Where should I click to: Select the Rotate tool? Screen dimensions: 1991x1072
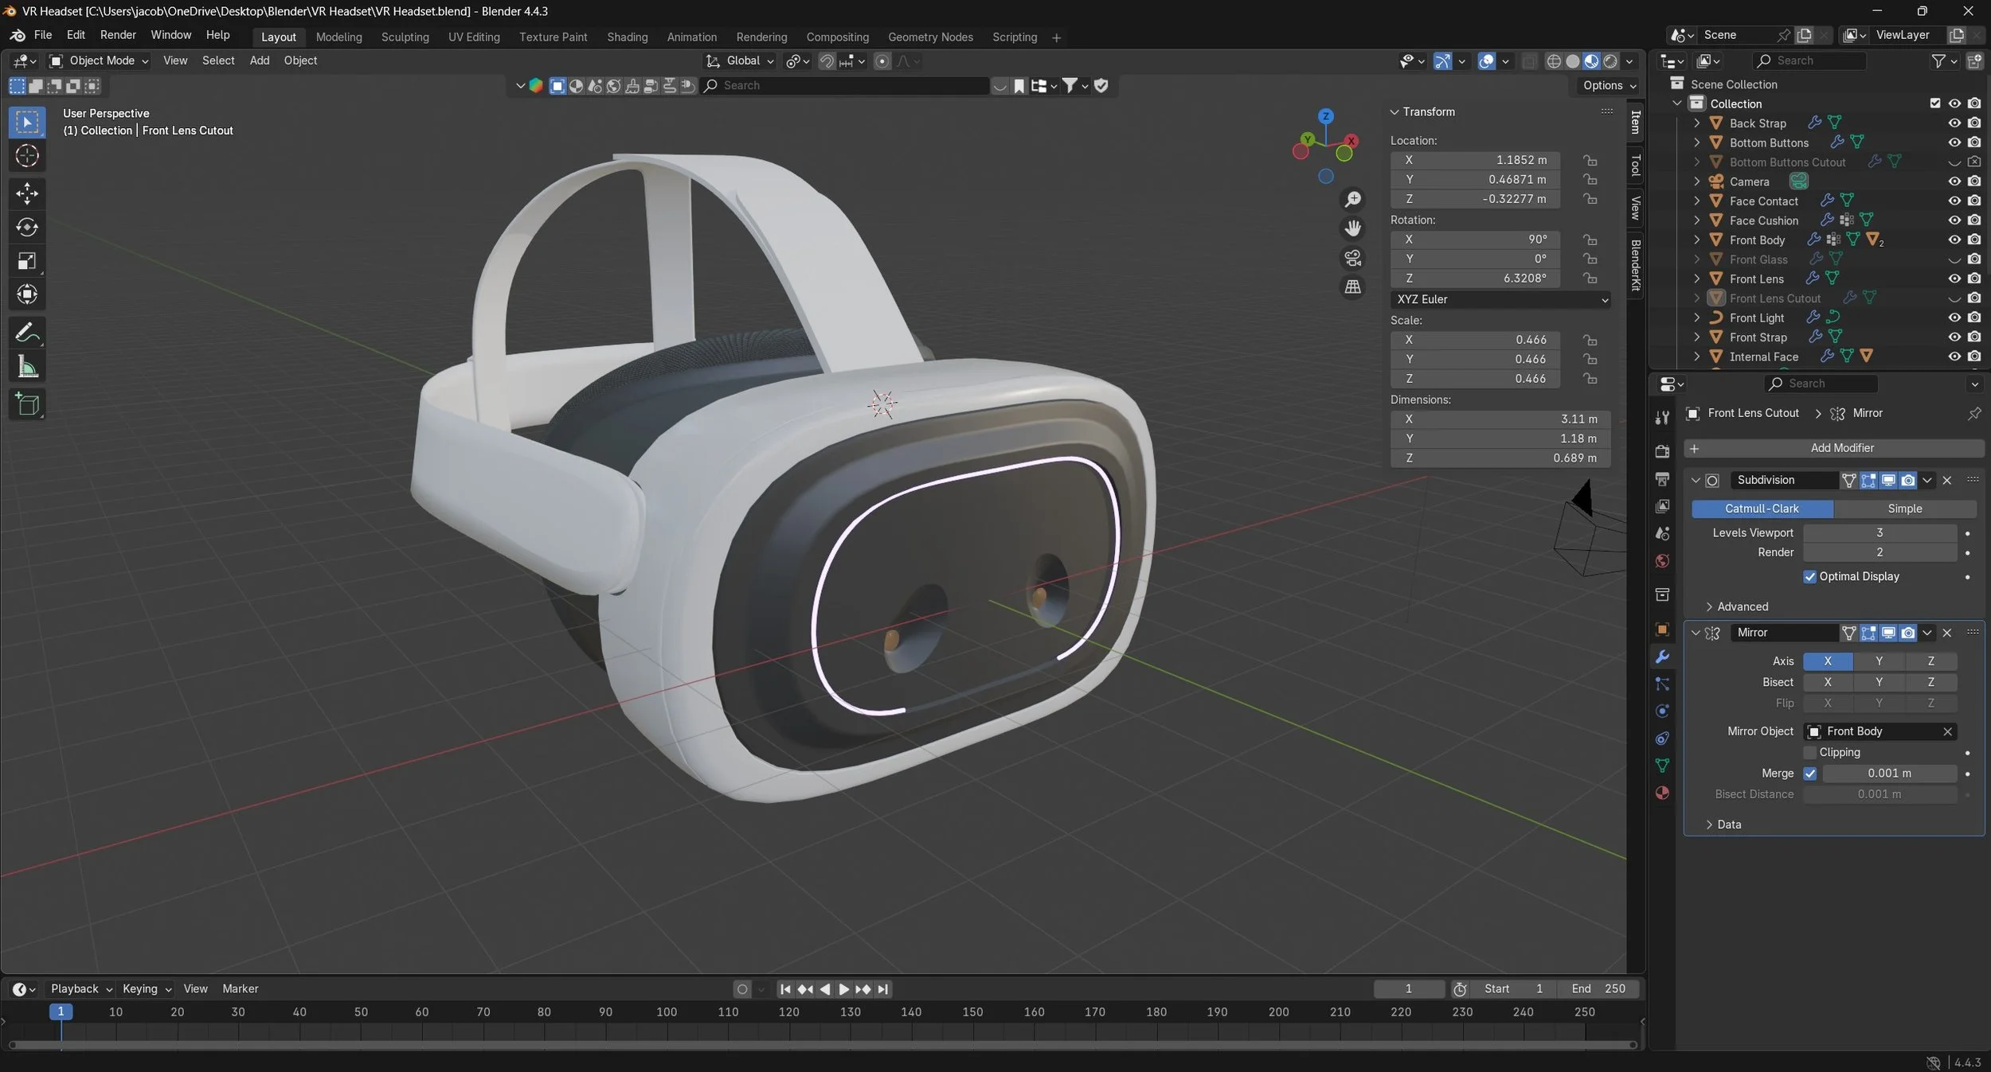[x=27, y=228]
